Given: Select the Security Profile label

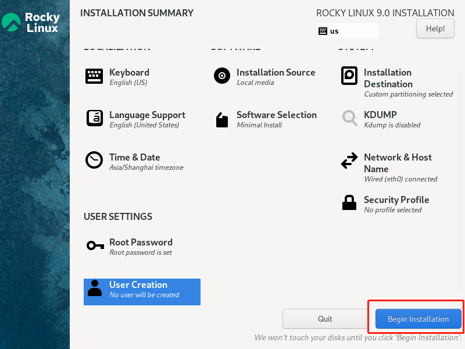Looking at the screenshot, I should click(396, 200).
